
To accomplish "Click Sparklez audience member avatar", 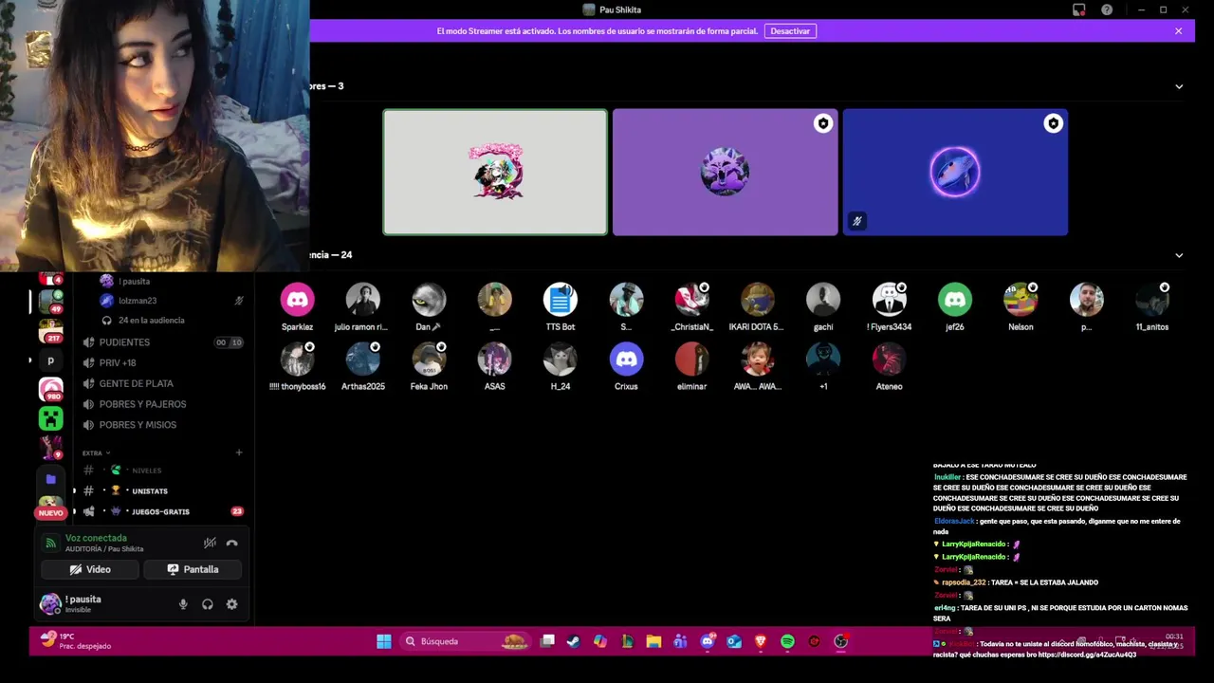I will click(297, 300).
